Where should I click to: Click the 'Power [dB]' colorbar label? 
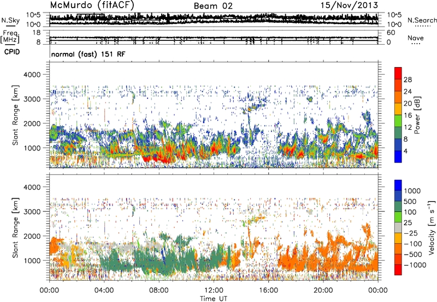point(417,115)
